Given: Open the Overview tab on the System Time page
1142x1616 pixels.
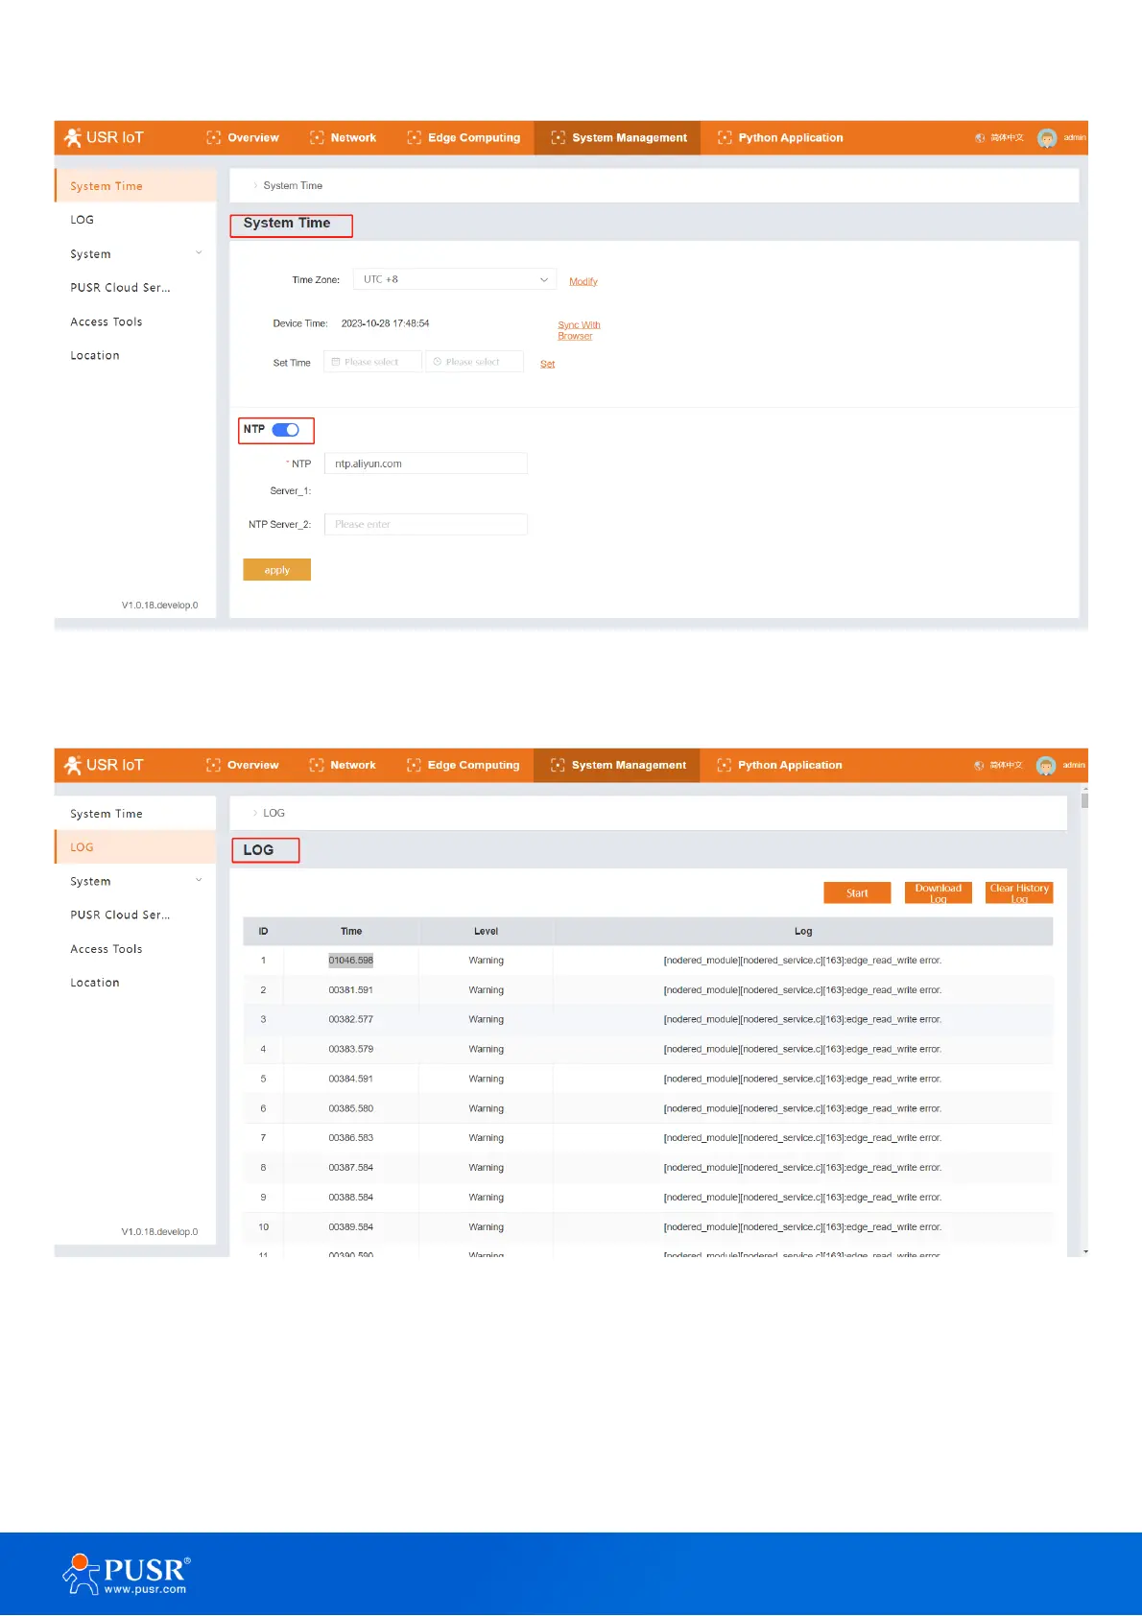Looking at the screenshot, I should pyautogui.click(x=243, y=138).
